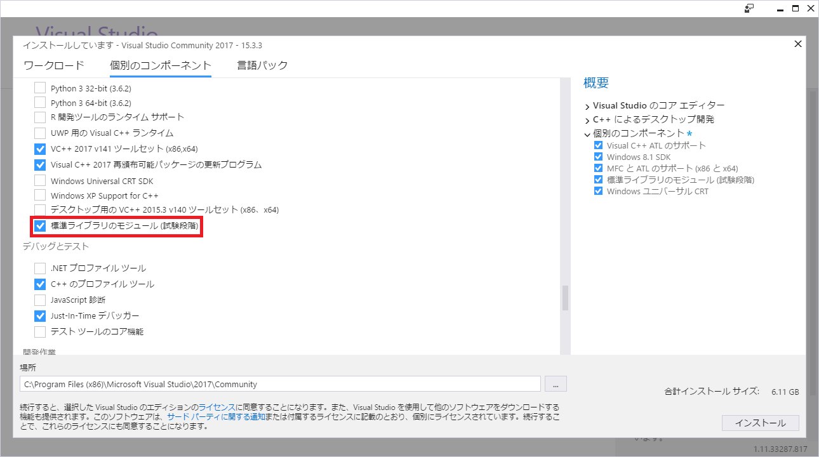Open the ライセンス link
Image resolution: width=819 pixels, height=457 pixels.
[216, 407]
